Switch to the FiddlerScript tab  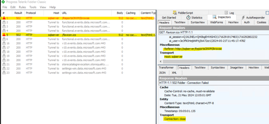(x=183, y=13)
